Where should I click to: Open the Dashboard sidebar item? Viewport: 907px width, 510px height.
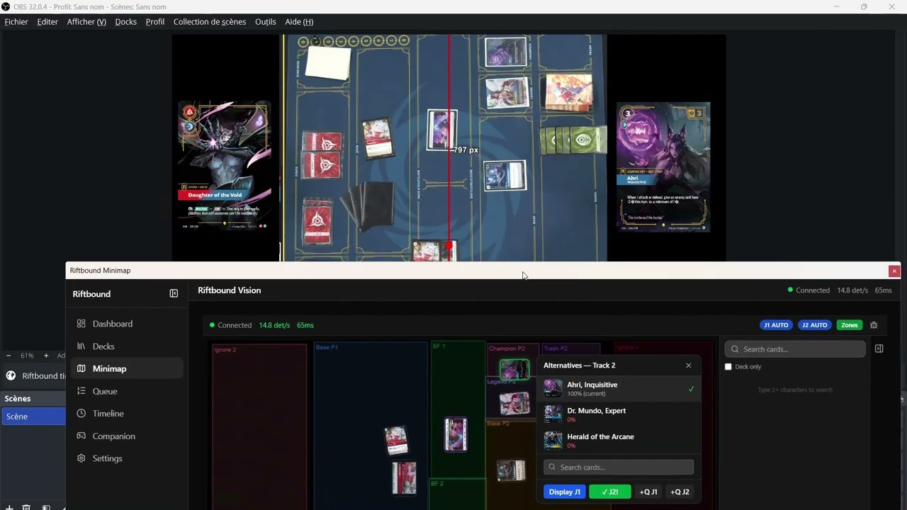click(x=126, y=324)
